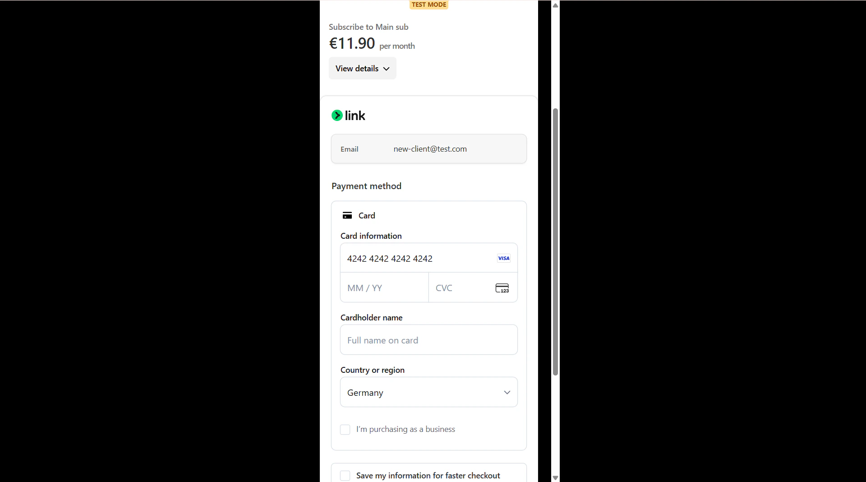
Task: Click the CVC card hint icon
Action: (502, 288)
